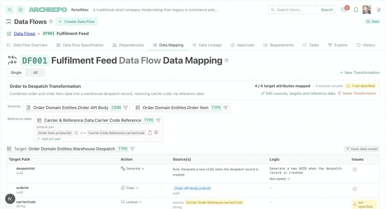Viewport: 386px width, 209px height.
Task: Open model graph icon for Order Item source
Action: click(x=226, y=108)
